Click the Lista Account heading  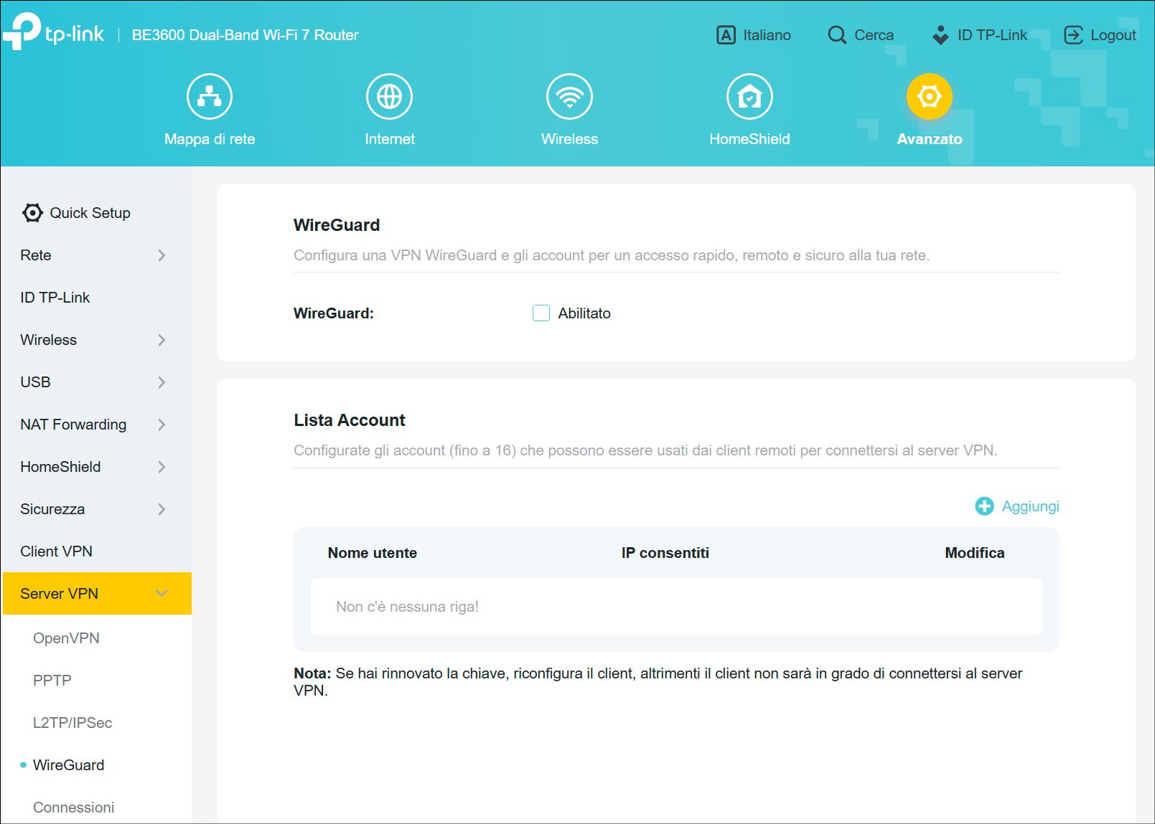350,420
